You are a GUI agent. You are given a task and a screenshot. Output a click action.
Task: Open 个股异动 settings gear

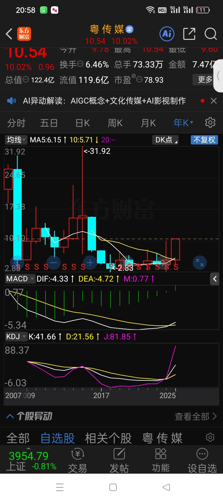210,437
